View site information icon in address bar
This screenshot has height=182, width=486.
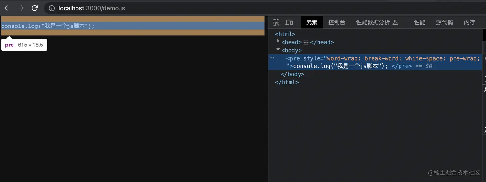[x=51, y=8]
